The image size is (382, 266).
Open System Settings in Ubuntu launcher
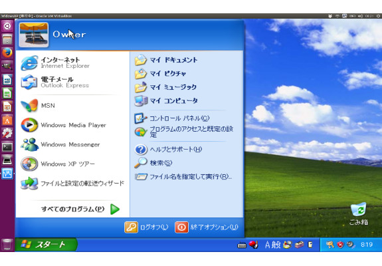7,134
